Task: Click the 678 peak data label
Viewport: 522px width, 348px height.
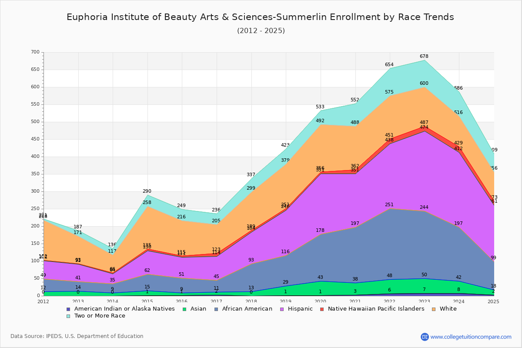Action: click(x=424, y=57)
